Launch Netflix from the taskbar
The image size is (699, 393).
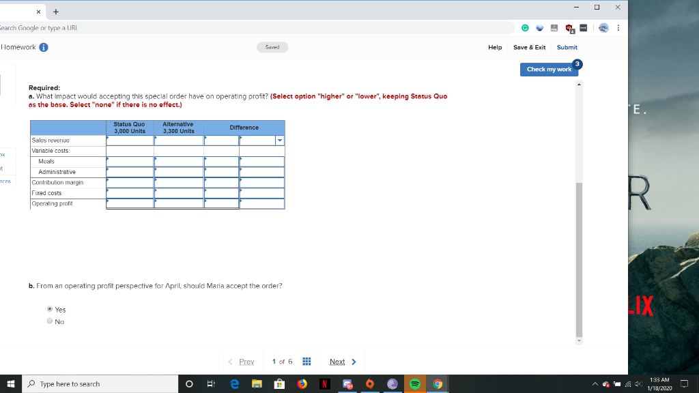[x=324, y=383]
